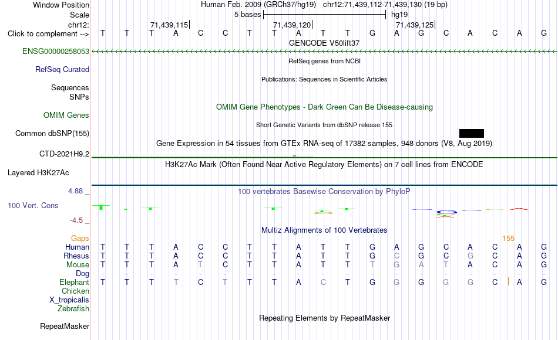Click the GTEx Gene Expression track title
The width and height of the screenshot is (558, 340).
tap(324, 144)
